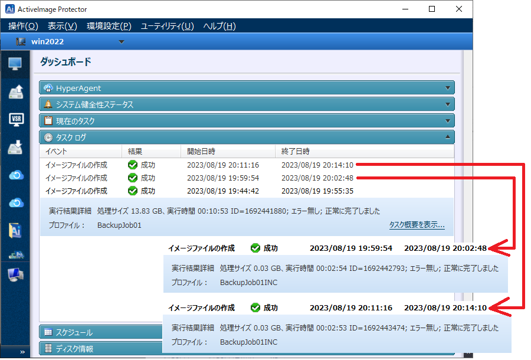Open the 環境設定(P) menu
531x360 pixels.
[109, 26]
